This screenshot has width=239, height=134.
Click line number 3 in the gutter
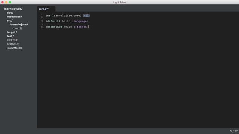click(42, 21)
